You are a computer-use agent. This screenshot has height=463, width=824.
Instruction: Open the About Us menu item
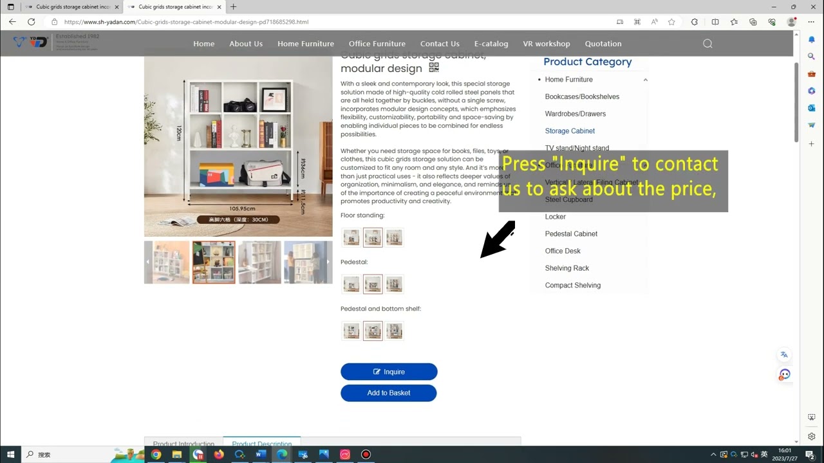click(x=246, y=44)
